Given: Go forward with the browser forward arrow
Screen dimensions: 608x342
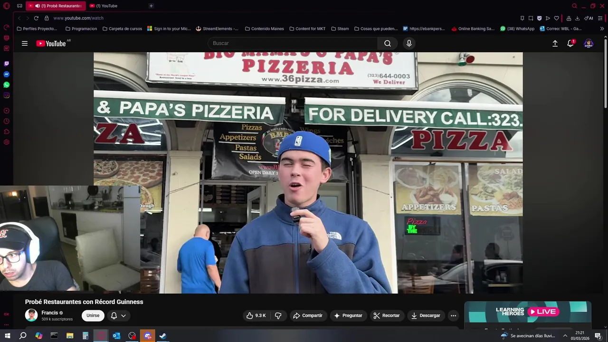Looking at the screenshot, I should click(27, 18).
